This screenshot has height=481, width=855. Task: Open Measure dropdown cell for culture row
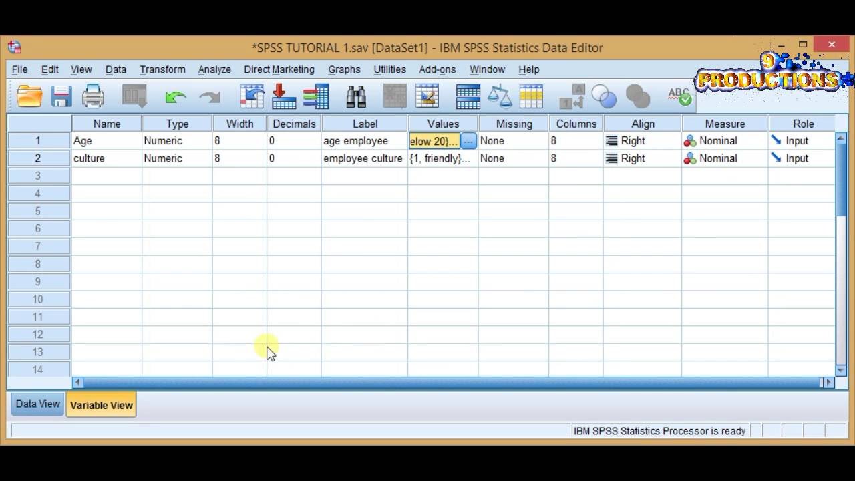725,158
